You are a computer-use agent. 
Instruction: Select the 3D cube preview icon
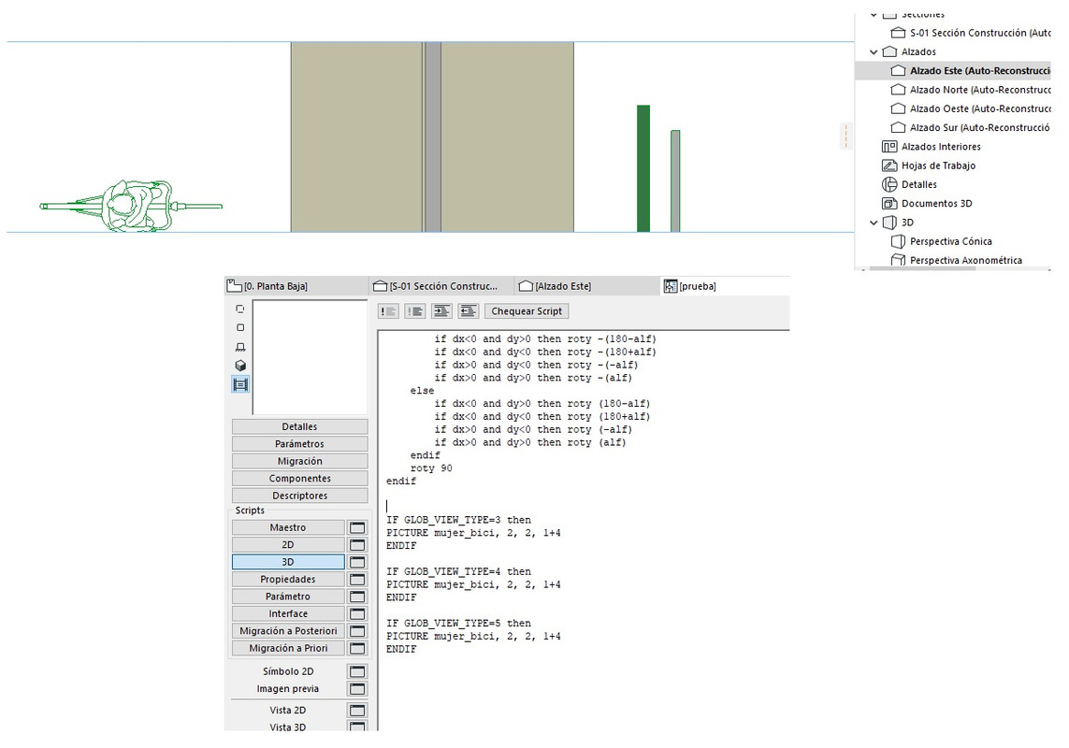click(x=240, y=366)
